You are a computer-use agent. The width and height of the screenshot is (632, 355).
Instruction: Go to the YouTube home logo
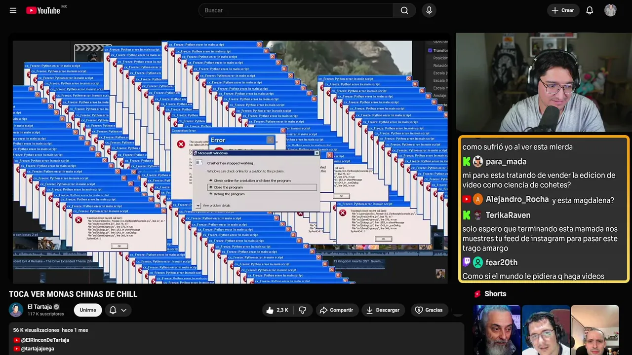tap(43, 10)
